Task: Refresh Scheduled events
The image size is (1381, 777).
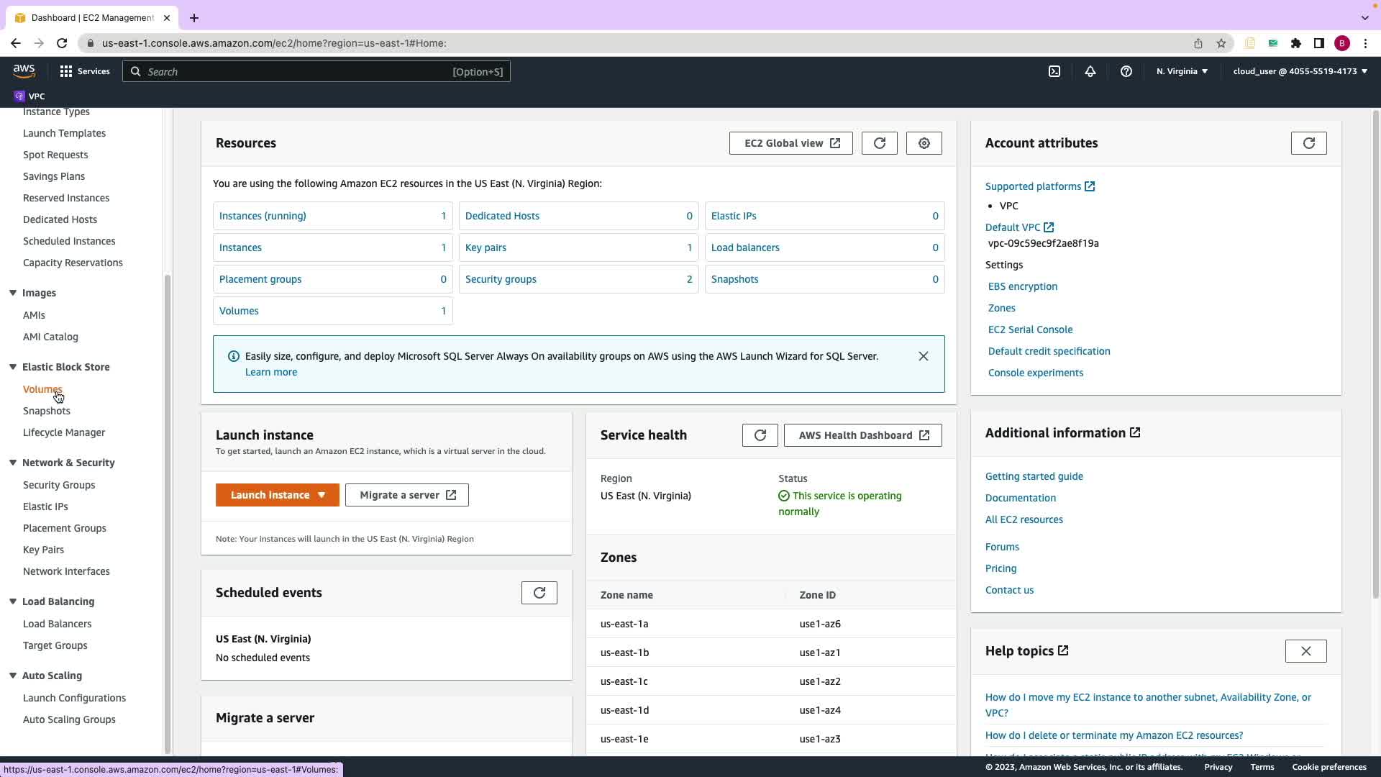Action: (539, 593)
